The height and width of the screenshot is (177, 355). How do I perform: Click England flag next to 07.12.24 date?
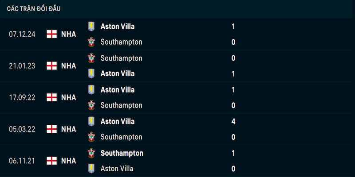51,34
